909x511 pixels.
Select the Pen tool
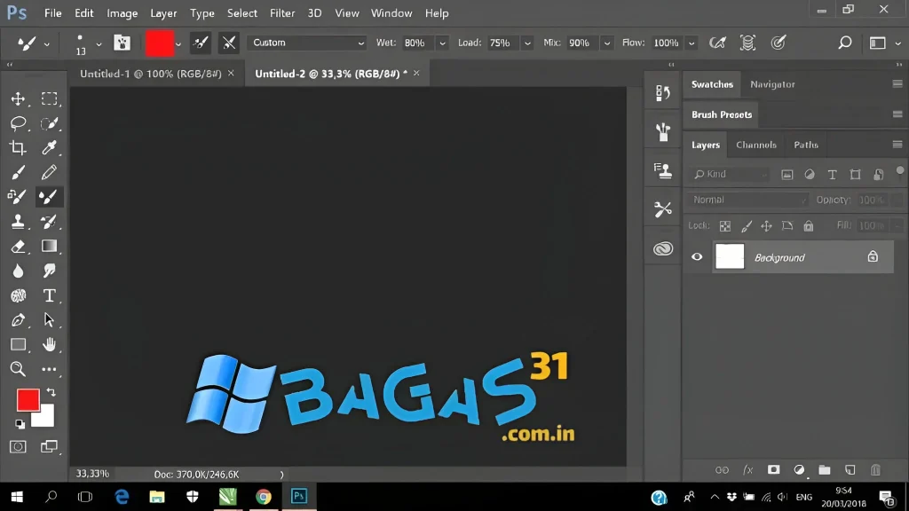tap(18, 319)
